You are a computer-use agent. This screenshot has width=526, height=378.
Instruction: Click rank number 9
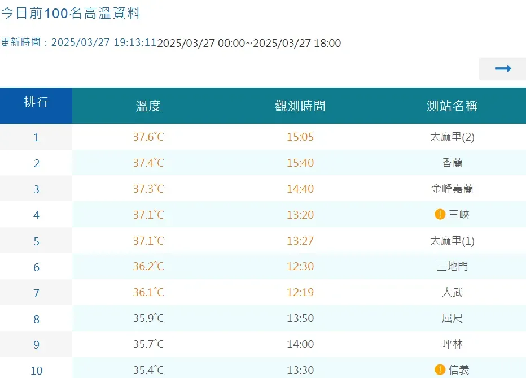point(36,345)
